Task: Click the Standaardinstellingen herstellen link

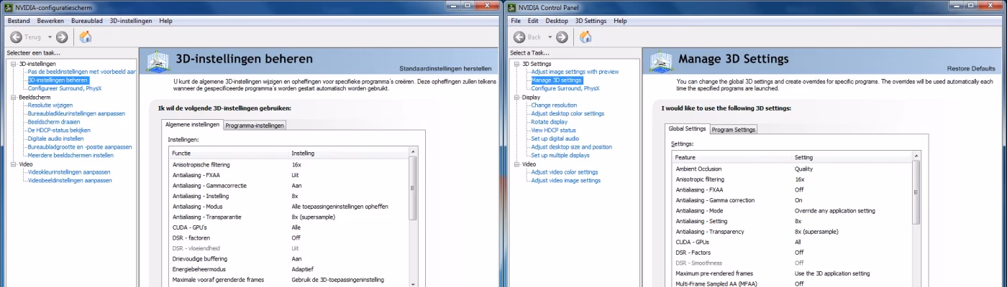Action: pos(446,68)
